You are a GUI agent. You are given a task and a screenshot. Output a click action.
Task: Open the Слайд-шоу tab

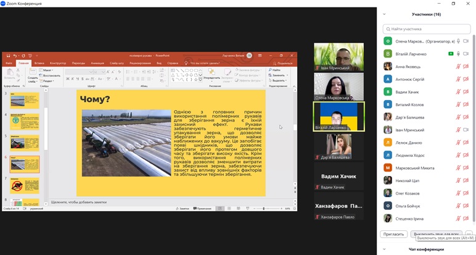pos(117,63)
